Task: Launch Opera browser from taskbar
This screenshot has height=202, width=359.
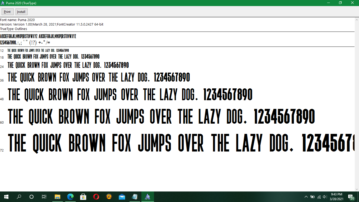Action: [x=96, y=197]
